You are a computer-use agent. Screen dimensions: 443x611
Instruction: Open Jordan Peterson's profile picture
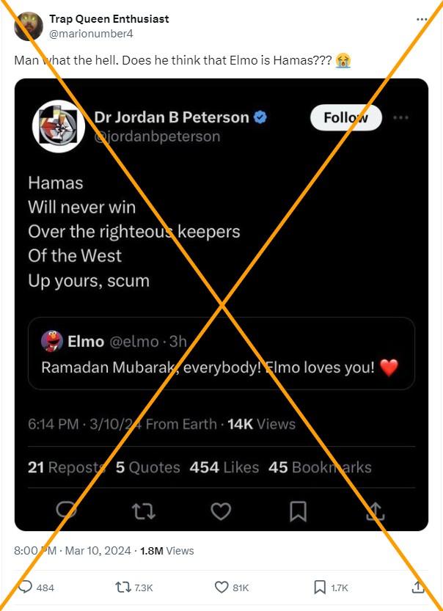pyautogui.click(x=59, y=126)
